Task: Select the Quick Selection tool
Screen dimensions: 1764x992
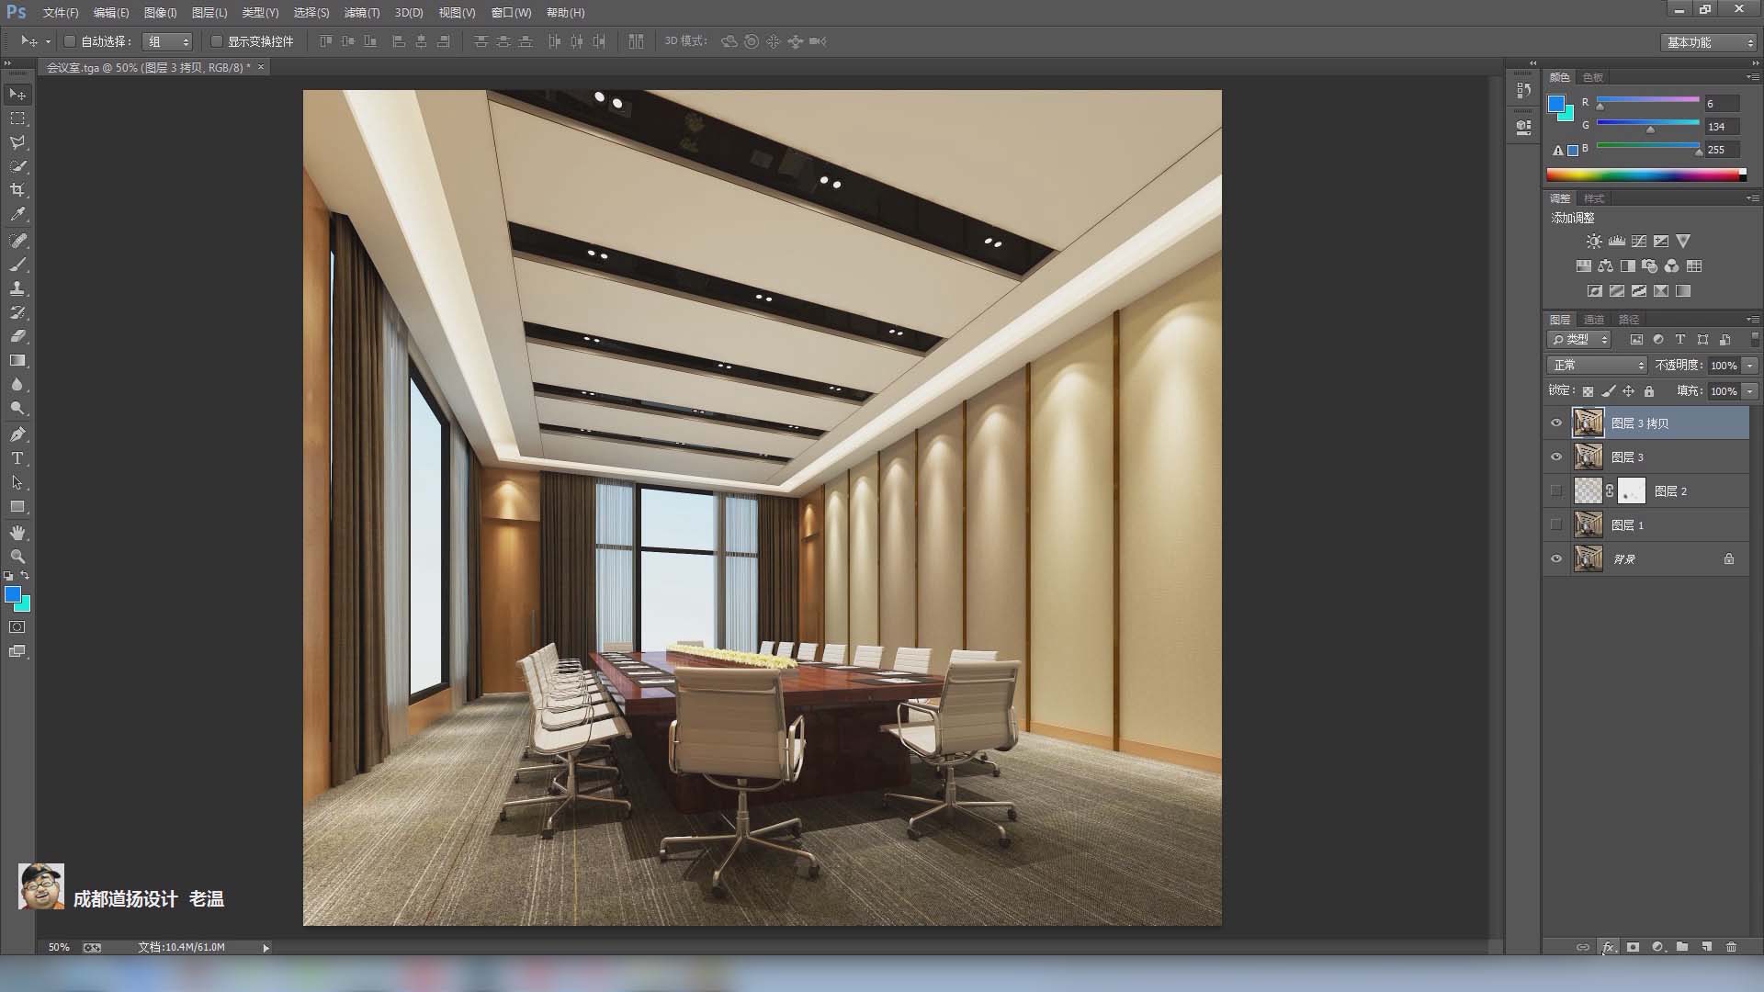Action: [17, 166]
